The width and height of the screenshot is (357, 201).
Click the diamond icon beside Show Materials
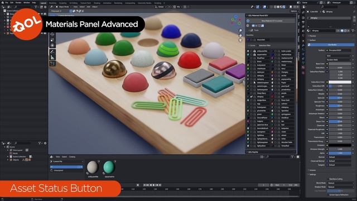coord(248,21)
